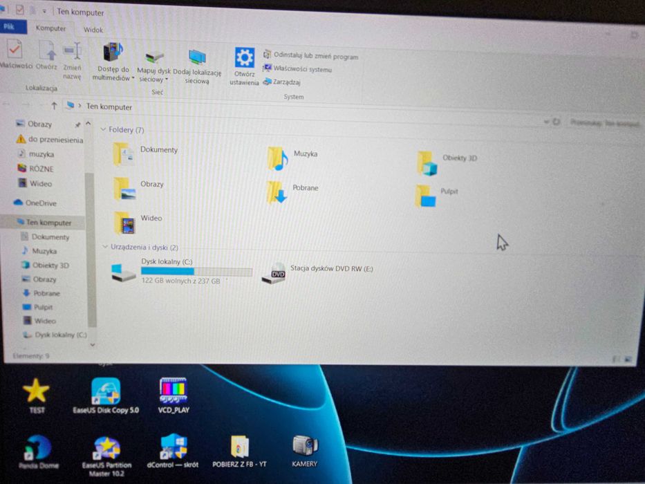
Task: Go up one folder level arrow
Action: (x=54, y=106)
